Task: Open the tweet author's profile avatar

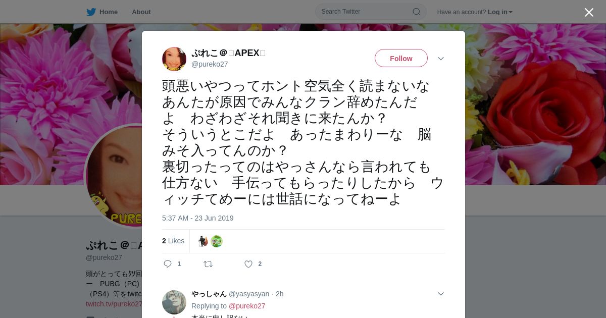Action: 174,59
